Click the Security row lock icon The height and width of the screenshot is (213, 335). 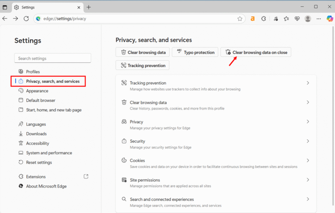click(x=124, y=141)
